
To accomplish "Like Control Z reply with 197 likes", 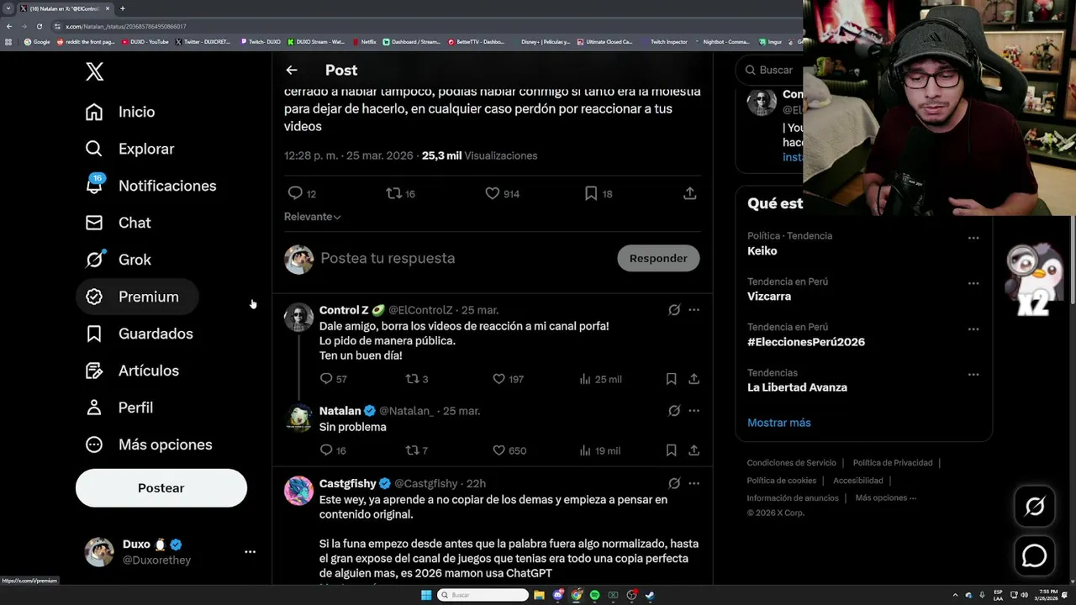I will pos(508,379).
